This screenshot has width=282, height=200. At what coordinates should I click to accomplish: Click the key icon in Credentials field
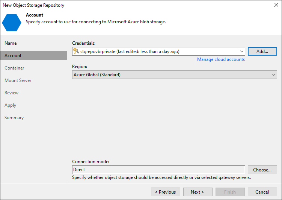76,52
